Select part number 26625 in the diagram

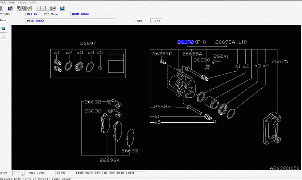click(x=280, y=61)
